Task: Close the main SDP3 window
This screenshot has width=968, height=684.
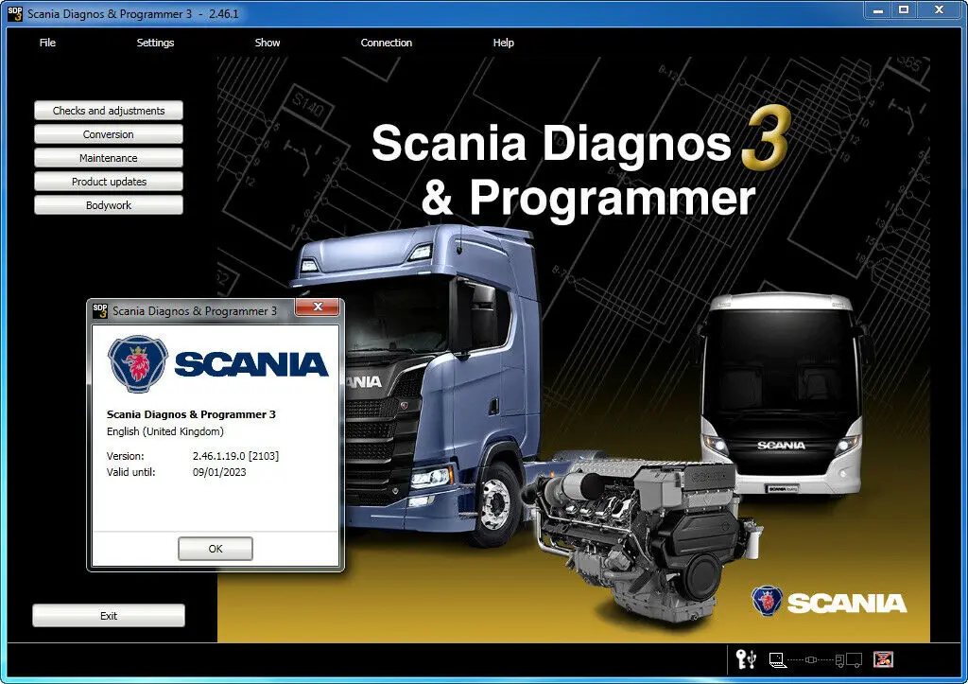Action: 939,9
